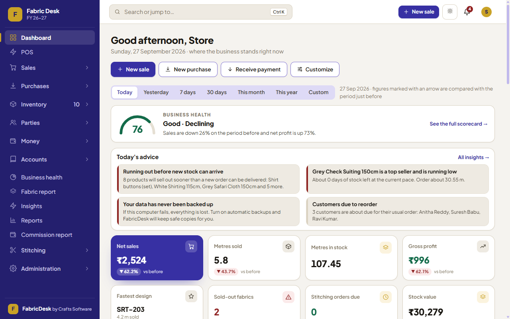Viewport: 510px width, 319px height.
Task: Open the user avatar 'S' menu
Action: [x=486, y=12]
